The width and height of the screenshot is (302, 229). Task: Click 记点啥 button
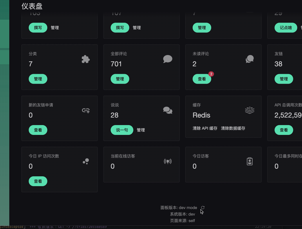pos(286,28)
